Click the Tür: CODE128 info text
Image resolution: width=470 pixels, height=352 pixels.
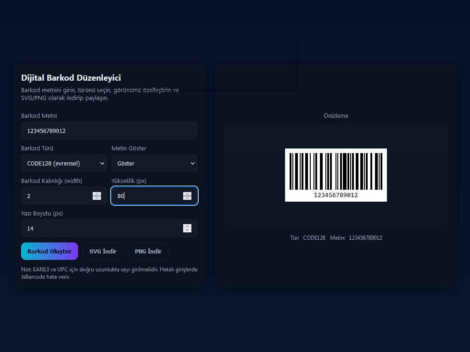pos(308,238)
